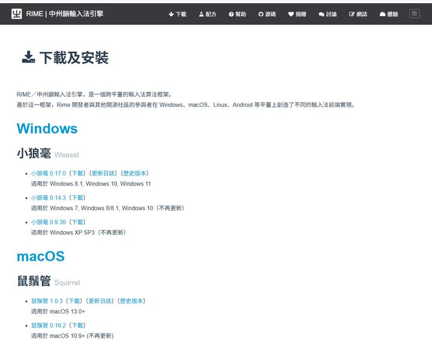The width and height of the screenshot is (432, 340).
Task: Go to 討論 nav item with the chat bubbles icon
Action: point(328,14)
